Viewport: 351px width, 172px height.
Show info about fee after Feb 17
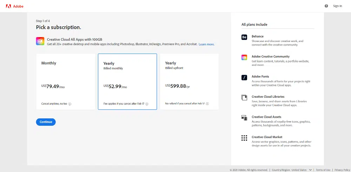pyautogui.click(x=147, y=104)
